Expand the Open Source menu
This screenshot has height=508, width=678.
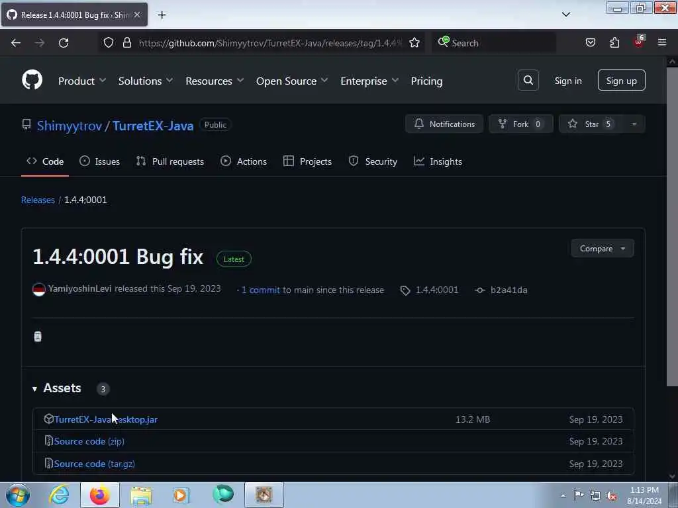292,81
